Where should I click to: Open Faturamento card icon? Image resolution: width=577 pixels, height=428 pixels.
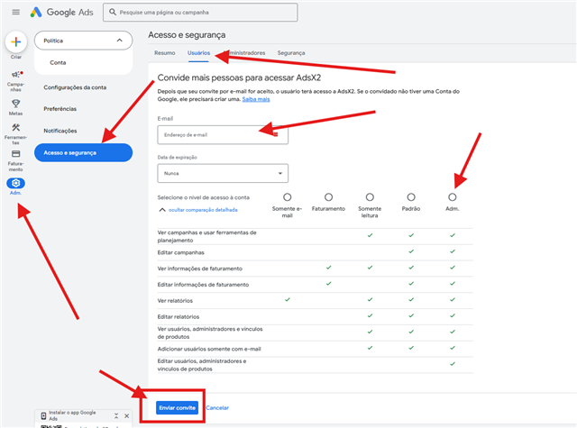pyautogui.click(x=16, y=154)
